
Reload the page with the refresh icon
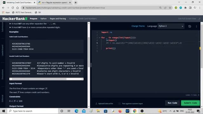point(13,8)
